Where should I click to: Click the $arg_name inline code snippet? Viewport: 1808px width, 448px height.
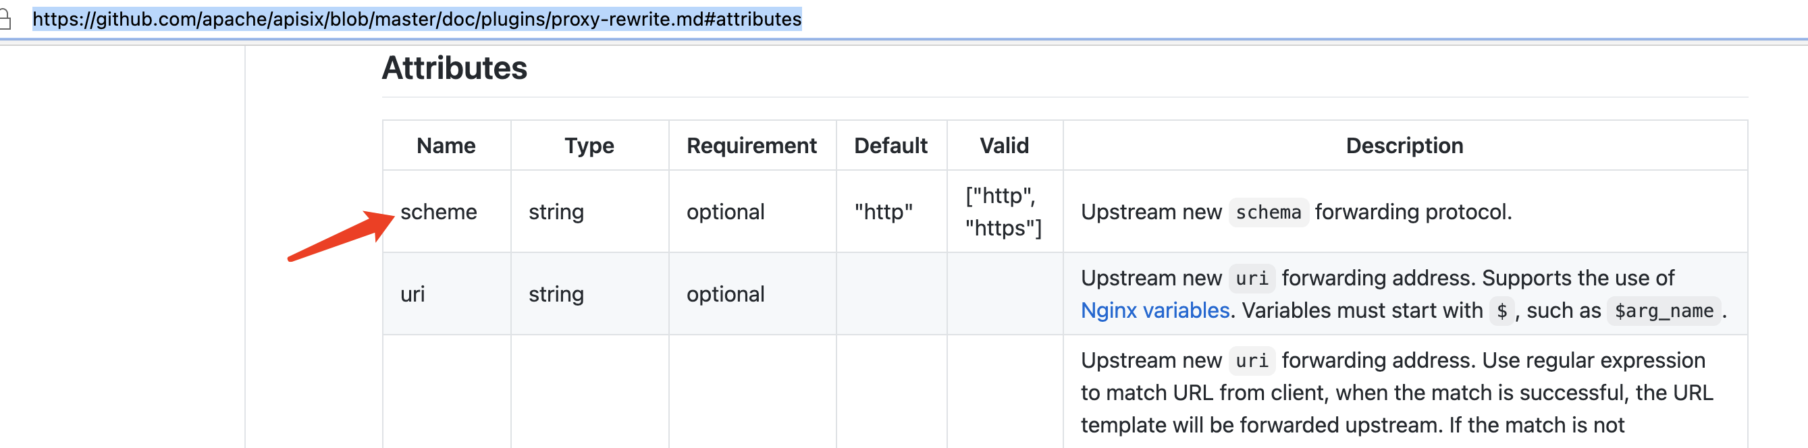pyautogui.click(x=1664, y=311)
